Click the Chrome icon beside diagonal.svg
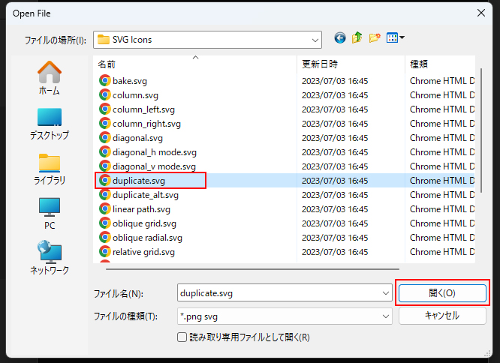Screen dimensions: 500x363 (x=104, y=138)
